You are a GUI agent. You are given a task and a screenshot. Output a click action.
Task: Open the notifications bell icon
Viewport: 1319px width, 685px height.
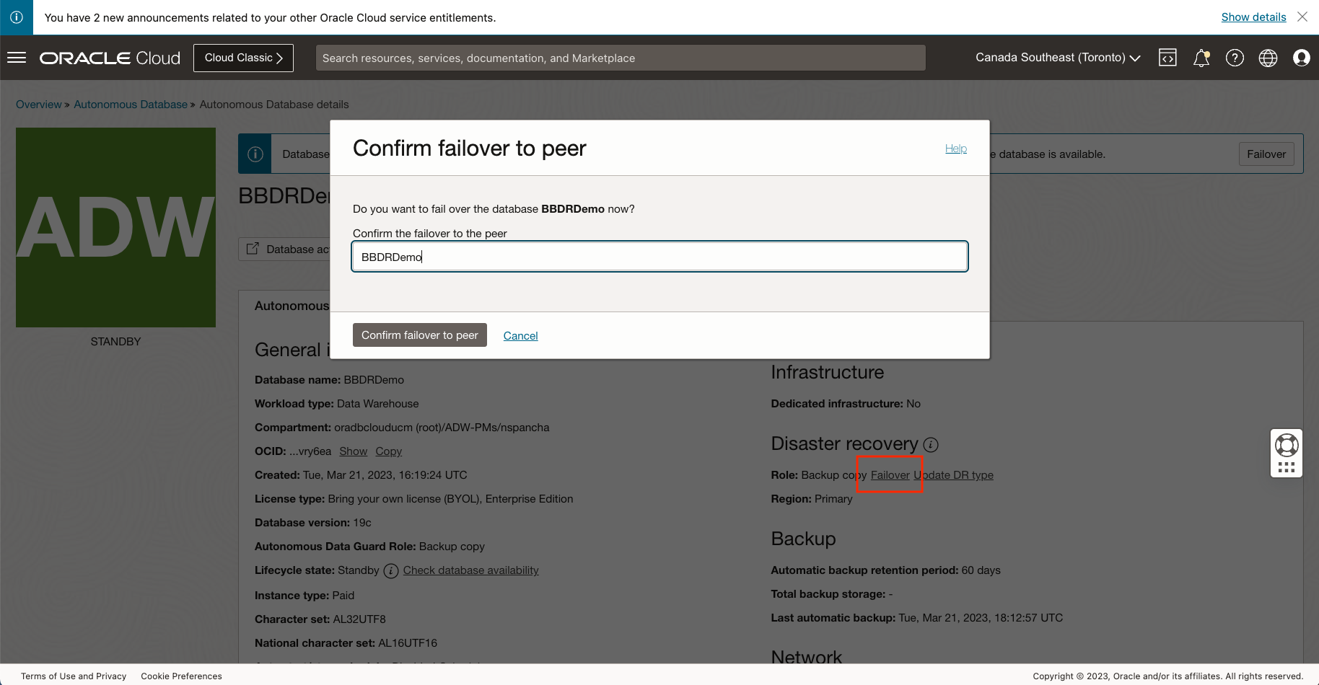coord(1201,58)
